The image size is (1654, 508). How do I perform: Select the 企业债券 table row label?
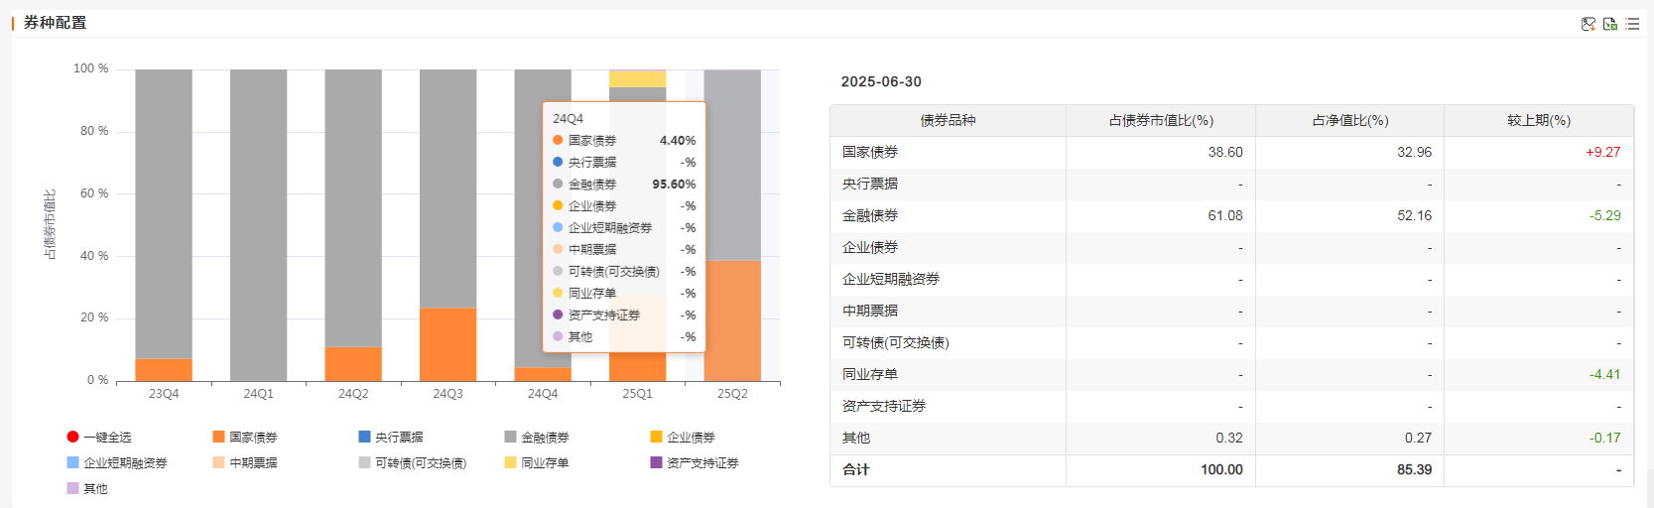coord(870,247)
